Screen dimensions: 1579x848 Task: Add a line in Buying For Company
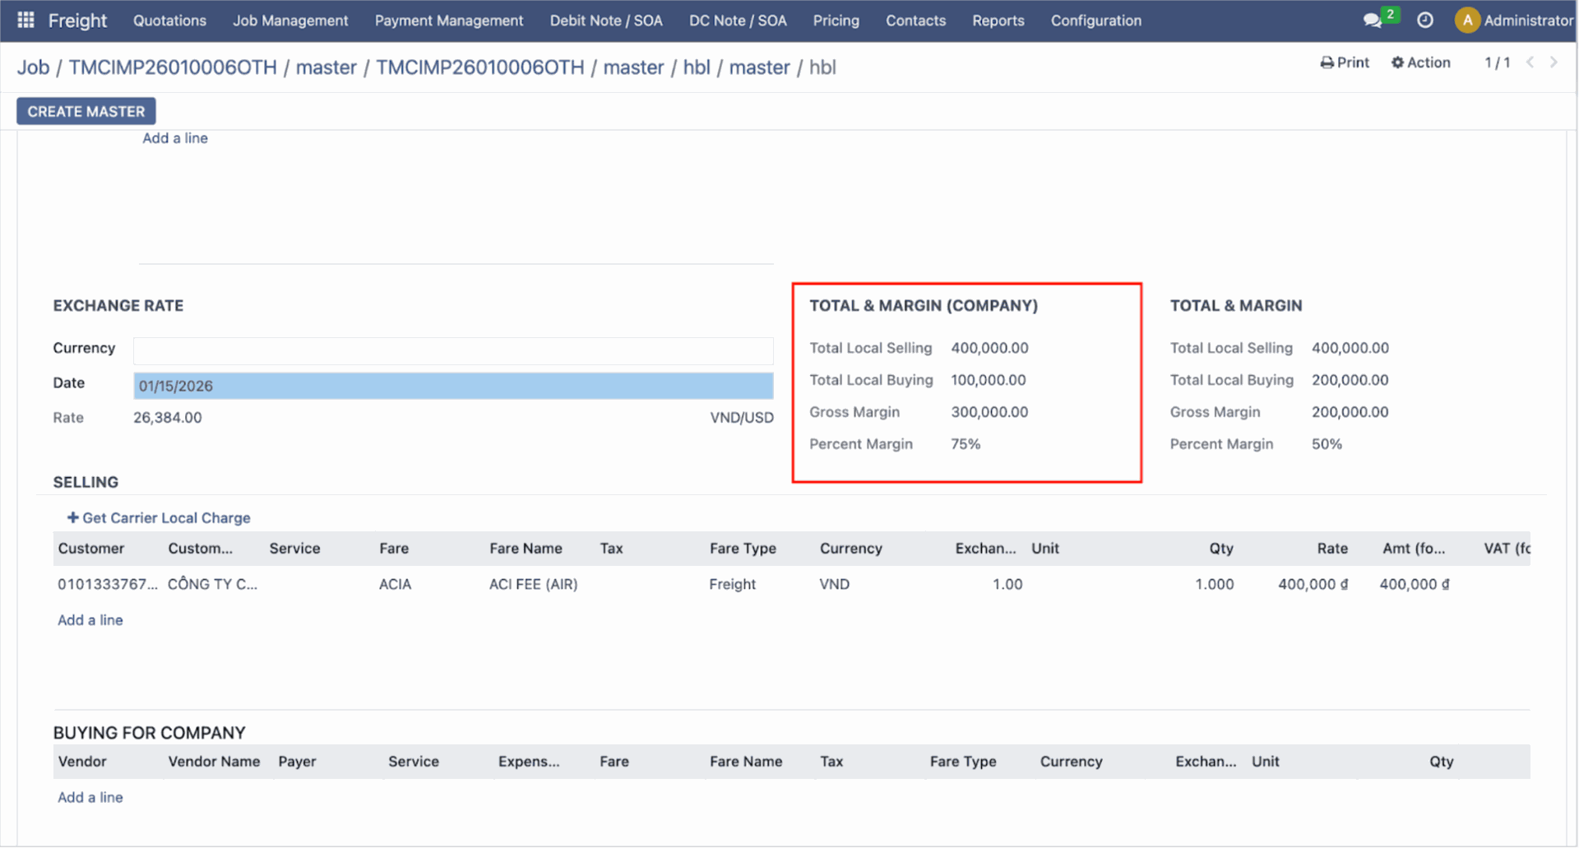pos(90,797)
